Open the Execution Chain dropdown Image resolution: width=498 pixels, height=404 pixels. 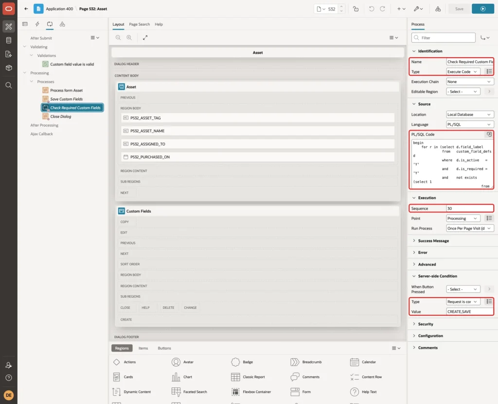[x=470, y=82]
